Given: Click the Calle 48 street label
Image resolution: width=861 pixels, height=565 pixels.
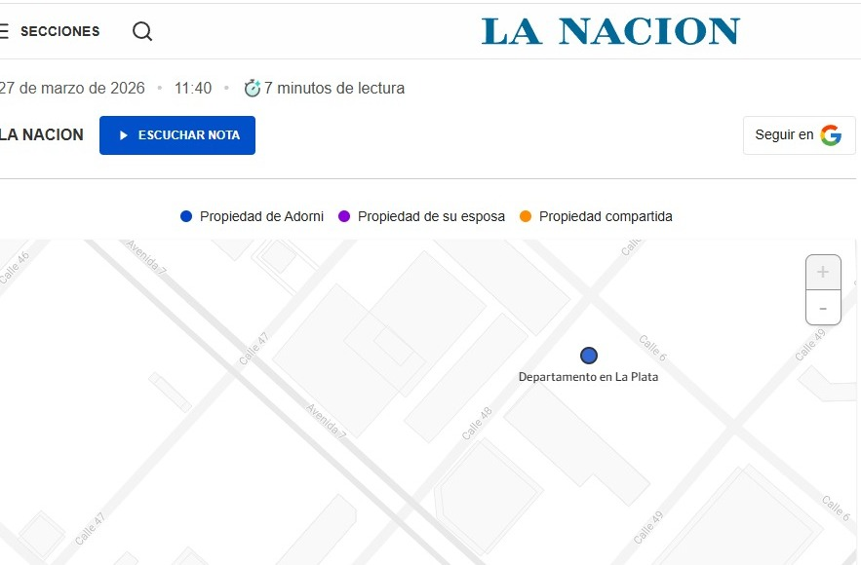Looking at the screenshot, I should coord(478,423).
